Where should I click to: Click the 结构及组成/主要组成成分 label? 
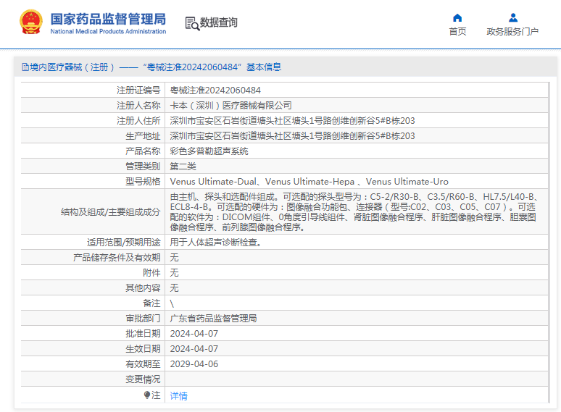[111, 212]
